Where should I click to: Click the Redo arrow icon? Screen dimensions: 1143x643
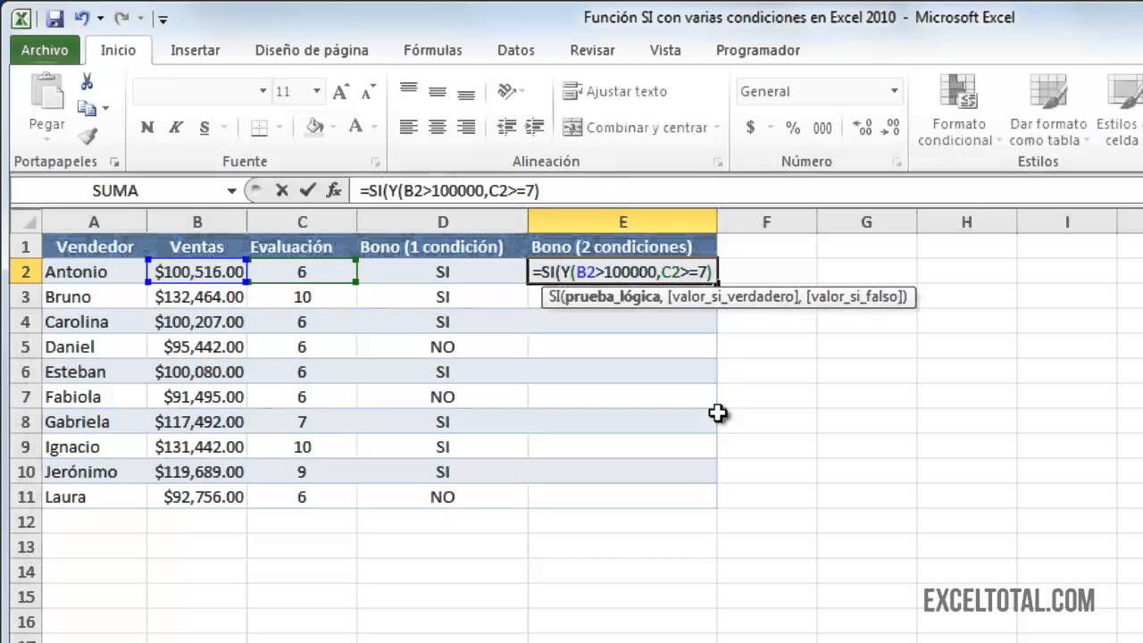(x=122, y=18)
